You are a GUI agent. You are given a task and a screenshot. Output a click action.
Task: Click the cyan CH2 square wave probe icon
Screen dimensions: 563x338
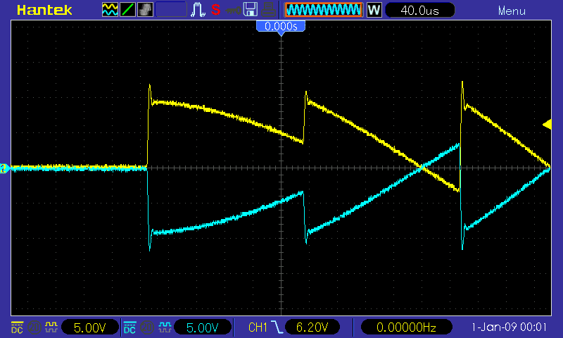point(165,327)
